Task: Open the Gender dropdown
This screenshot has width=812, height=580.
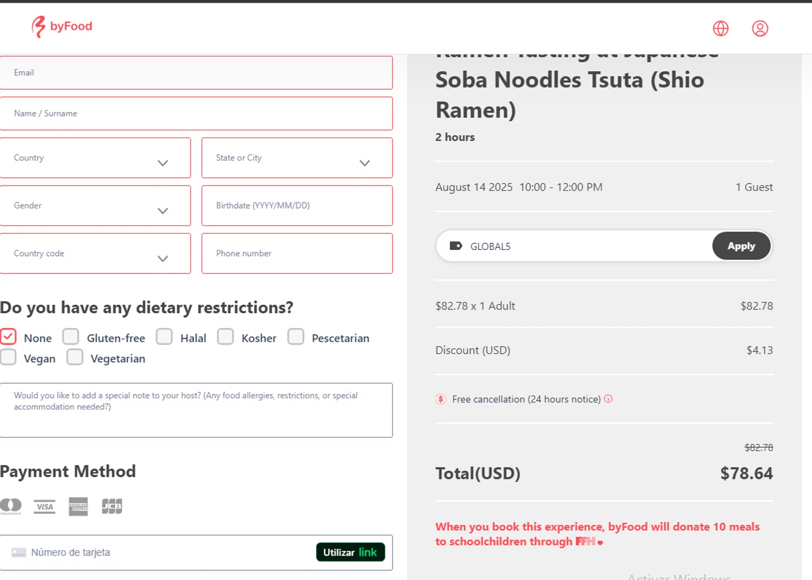Action: tap(95, 206)
